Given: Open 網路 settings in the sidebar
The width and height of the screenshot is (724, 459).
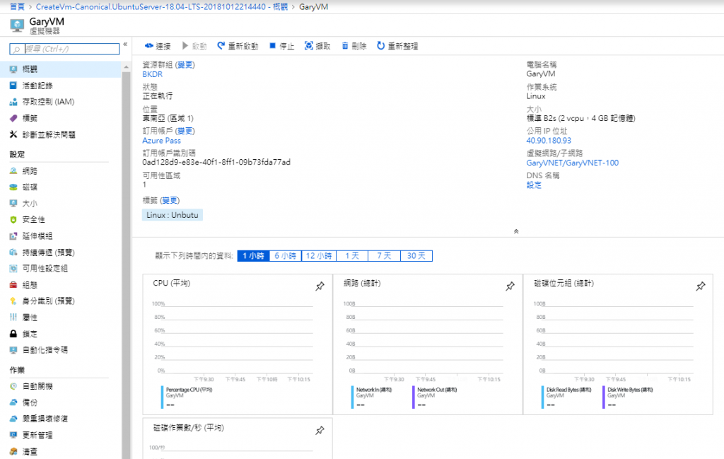Looking at the screenshot, I should click(x=60, y=171).
